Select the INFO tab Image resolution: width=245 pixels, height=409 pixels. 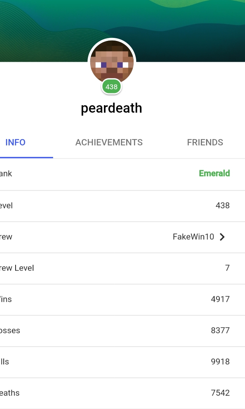tap(15, 142)
